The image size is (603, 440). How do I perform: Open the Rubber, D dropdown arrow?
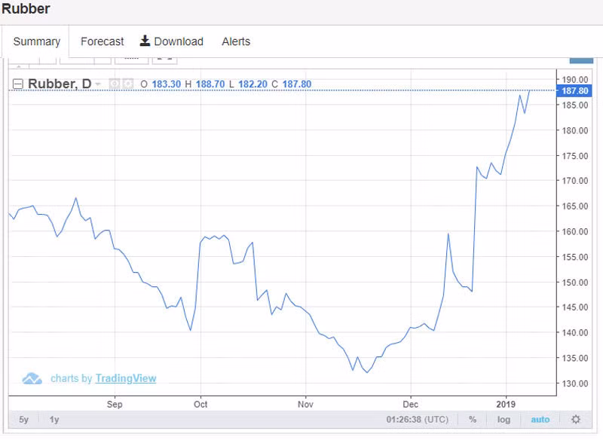99,84
